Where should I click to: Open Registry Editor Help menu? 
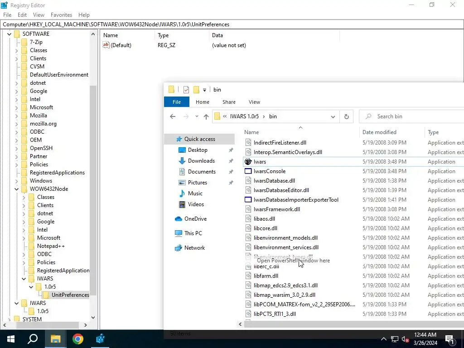(84, 15)
